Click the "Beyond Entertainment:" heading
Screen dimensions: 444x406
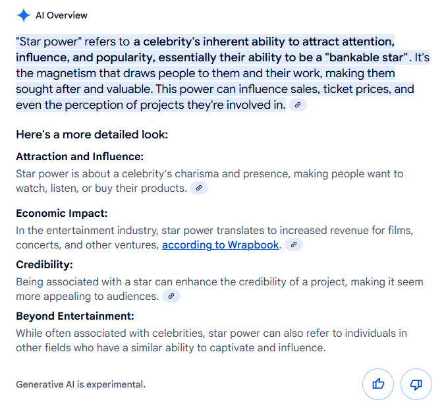(75, 316)
